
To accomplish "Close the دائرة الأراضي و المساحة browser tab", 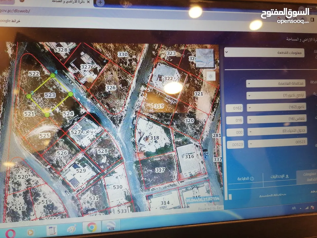I will tap(88, 2).
